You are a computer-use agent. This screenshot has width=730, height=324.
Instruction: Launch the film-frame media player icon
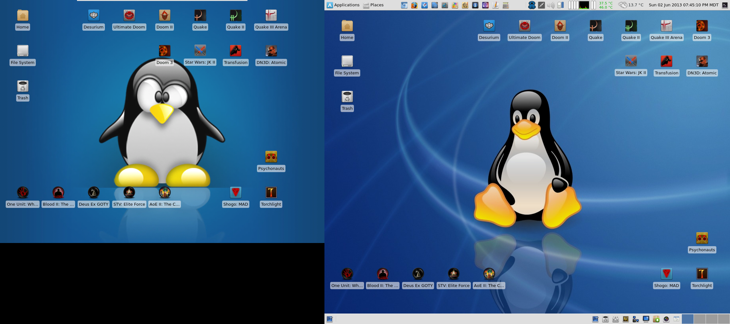pyautogui.click(x=475, y=5)
